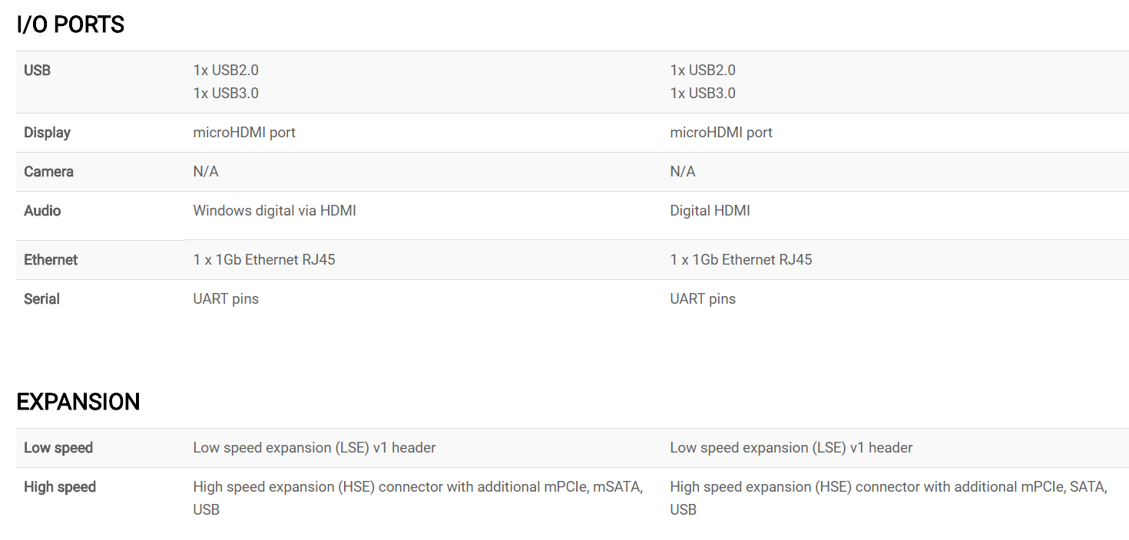The image size is (1129, 540).
Task: Click the 'Digital HDMI' audio cell
Action: pyautogui.click(x=710, y=211)
